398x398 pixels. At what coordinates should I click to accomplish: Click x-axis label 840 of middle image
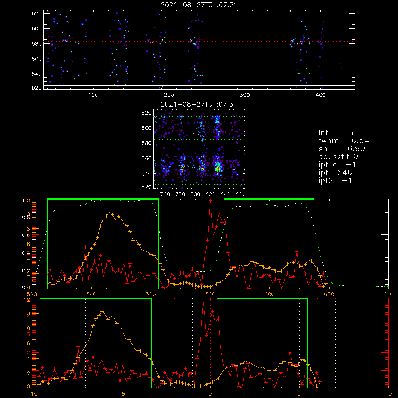[225, 195]
